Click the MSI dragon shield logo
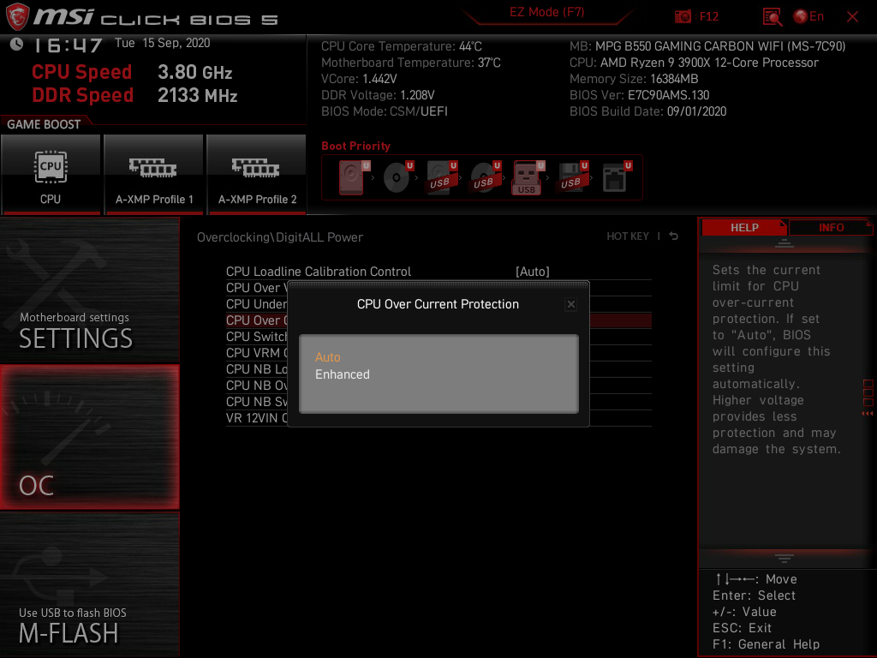 (17, 16)
